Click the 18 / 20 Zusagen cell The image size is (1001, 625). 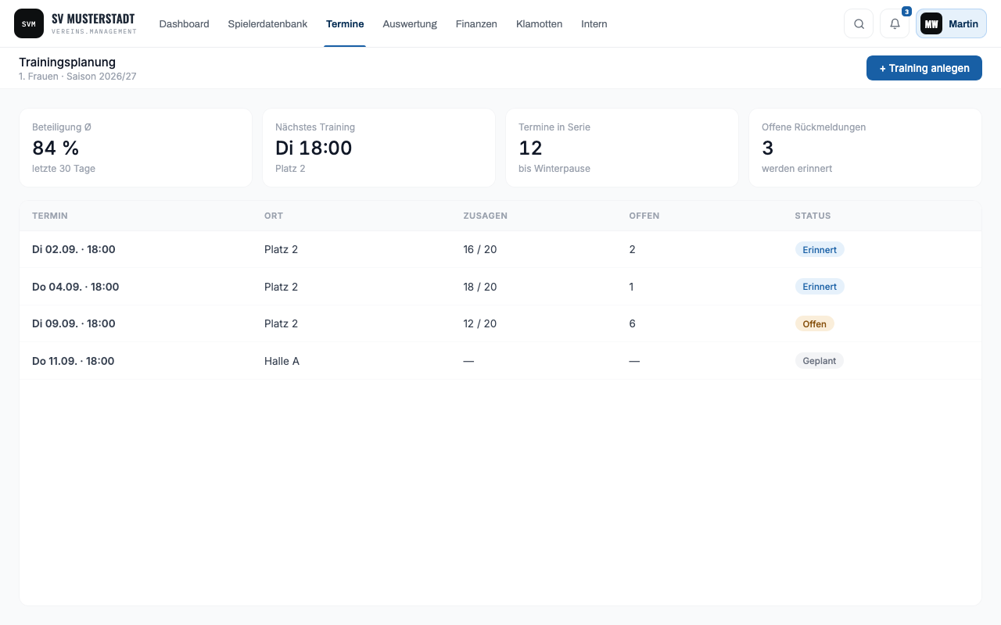coord(479,287)
